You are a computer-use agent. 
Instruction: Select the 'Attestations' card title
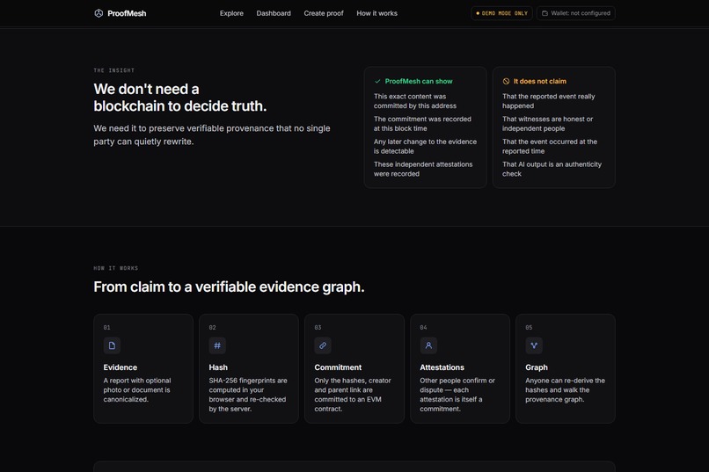pyautogui.click(x=442, y=367)
